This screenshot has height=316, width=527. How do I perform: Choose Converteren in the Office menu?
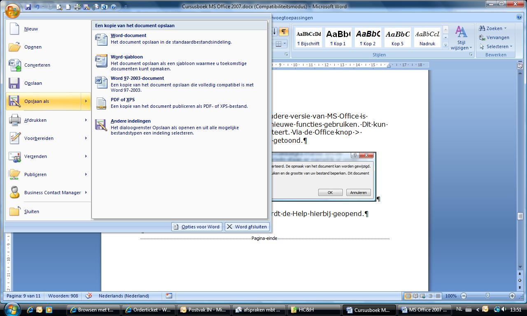tap(49, 65)
